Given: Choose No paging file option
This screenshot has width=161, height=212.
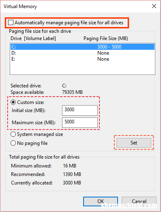Looking at the screenshot, I should pyautogui.click(x=13, y=143).
